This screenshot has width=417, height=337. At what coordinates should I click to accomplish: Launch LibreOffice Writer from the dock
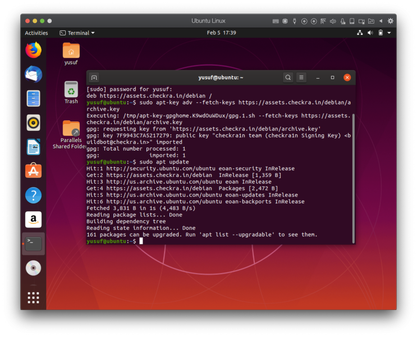pyautogui.click(x=34, y=147)
